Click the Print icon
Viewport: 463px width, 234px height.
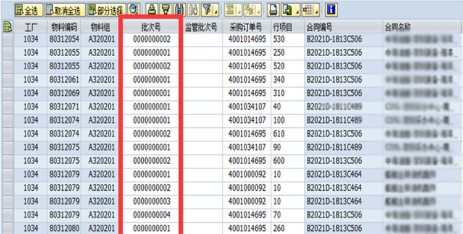pos(273,10)
